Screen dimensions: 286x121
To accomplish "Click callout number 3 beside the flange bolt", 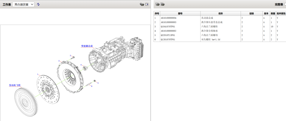I will [70, 55].
